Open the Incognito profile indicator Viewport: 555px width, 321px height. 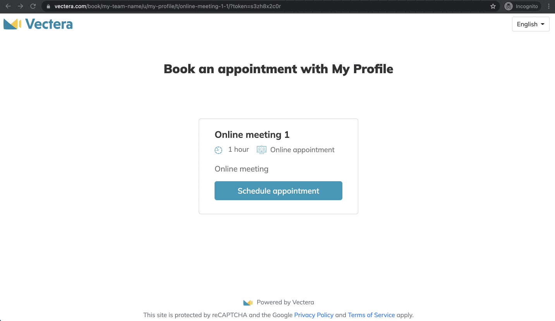(522, 6)
